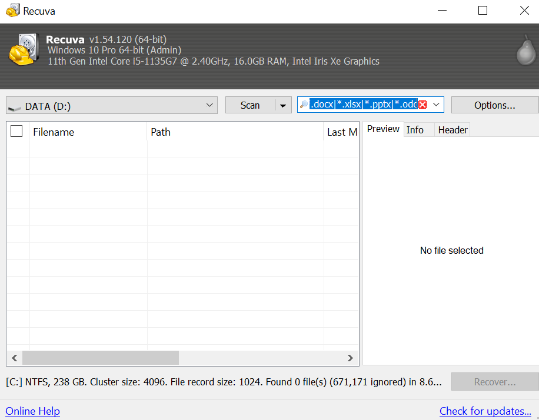Sort by the Last Modified column header
This screenshot has width=539, height=420.
(341, 132)
